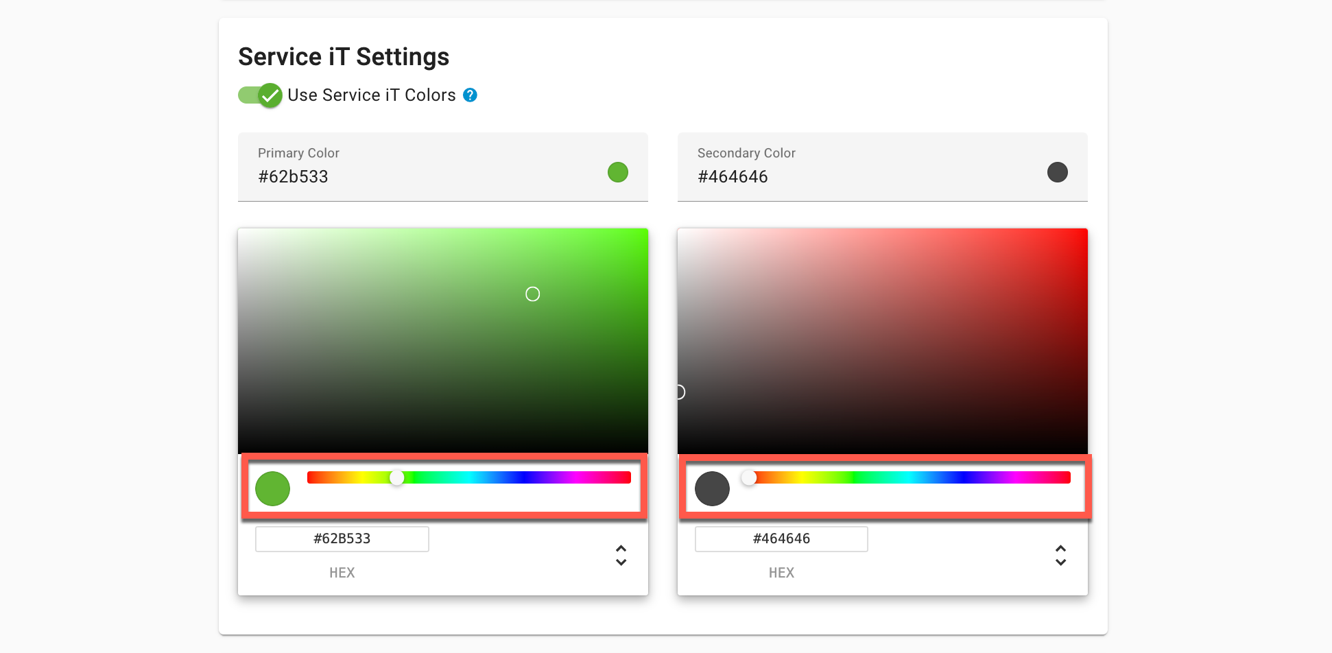Click the dark circle in the Secondary Color field
The width and height of the screenshot is (1332, 653).
pyautogui.click(x=1057, y=172)
